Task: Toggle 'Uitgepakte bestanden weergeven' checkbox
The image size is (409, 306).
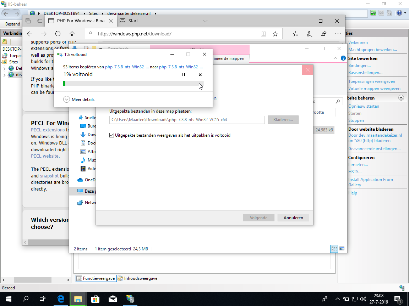Action: coord(111,135)
